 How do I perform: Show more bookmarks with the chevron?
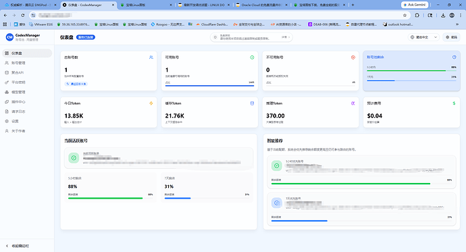457,24
